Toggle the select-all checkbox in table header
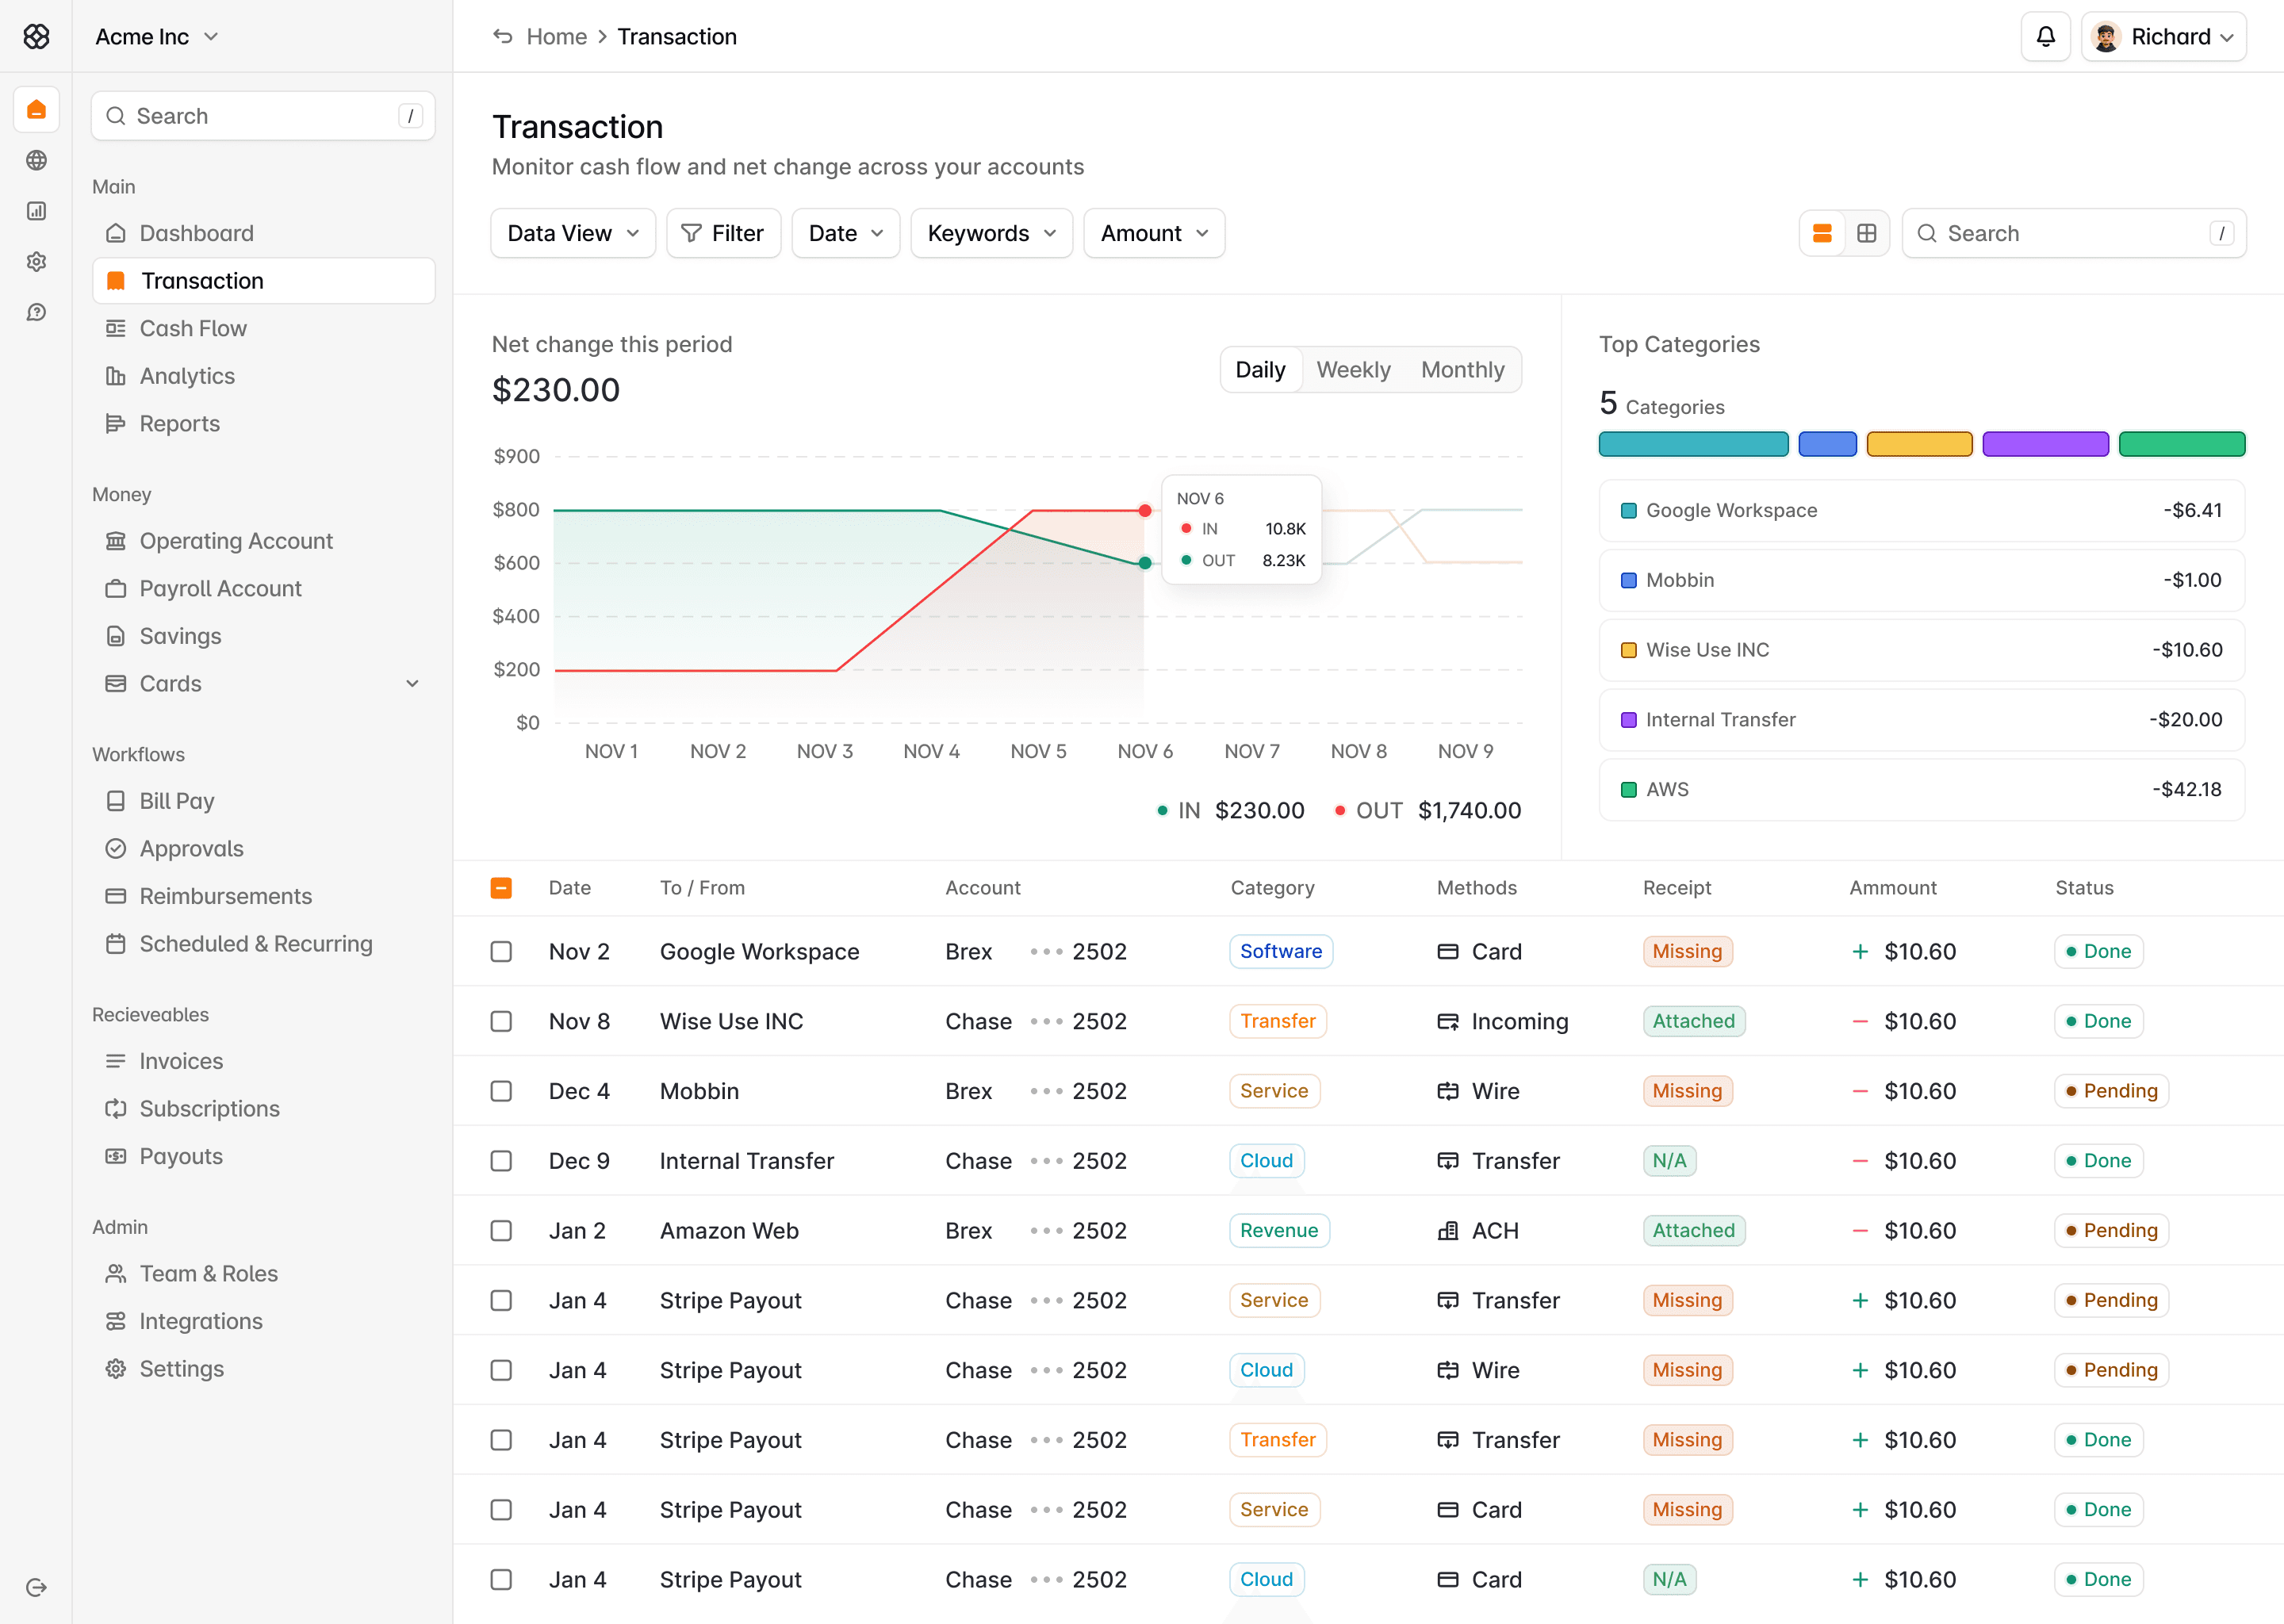The height and width of the screenshot is (1624, 2284). [501, 888]
